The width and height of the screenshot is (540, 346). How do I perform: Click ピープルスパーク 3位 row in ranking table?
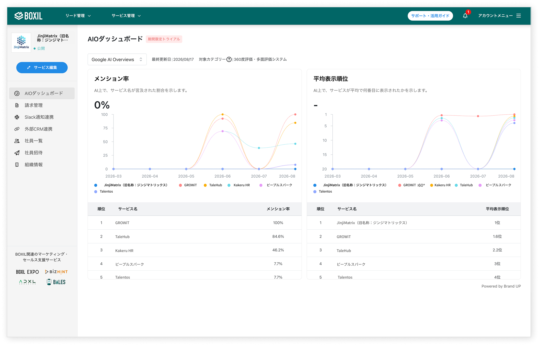pos(414,264)
